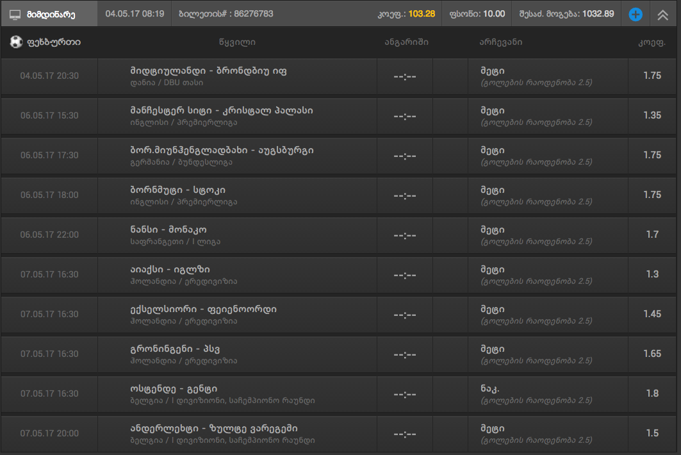Click the ანგარიში column header
Screen dimensions: 681x455
click(407, 42)
